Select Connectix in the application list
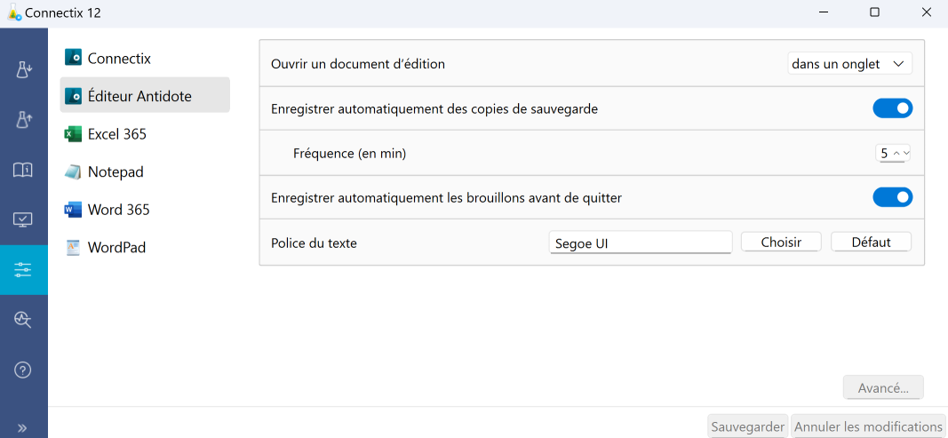This screenshot has width=948, height=438. click(119, 59)
